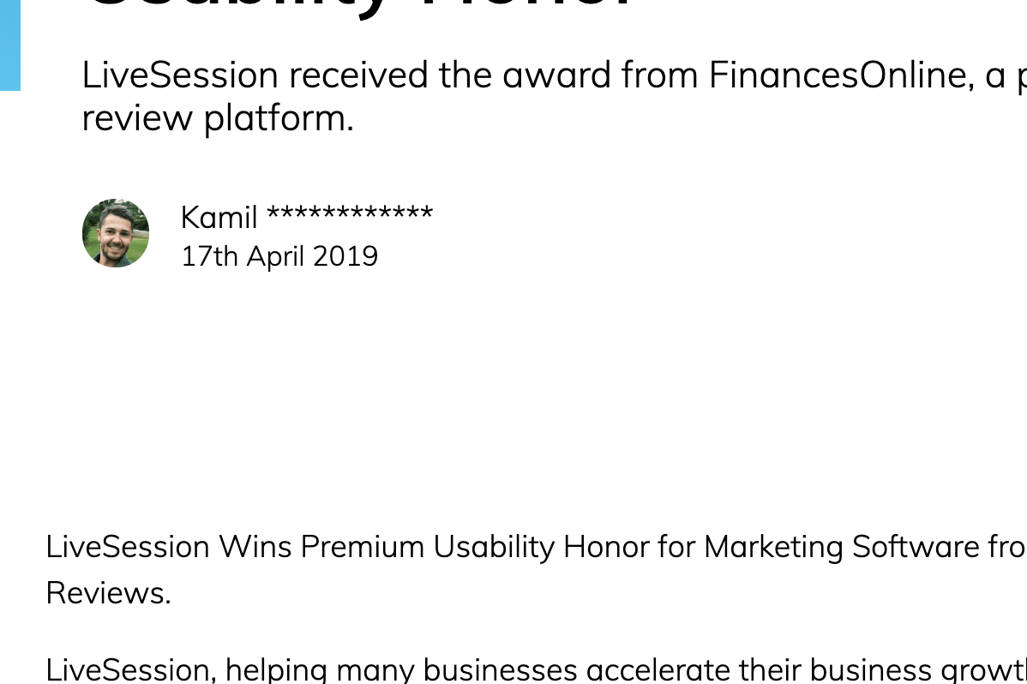
Task: Click the publication date 17th April 2019
Action: 279,256
